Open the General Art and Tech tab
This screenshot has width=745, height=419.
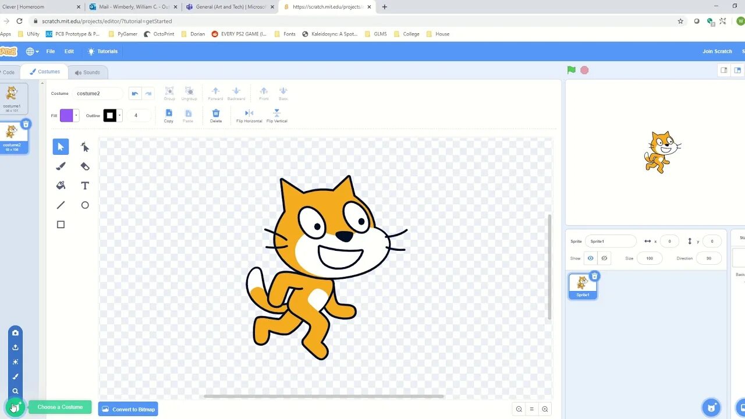(x=230, y=7)
